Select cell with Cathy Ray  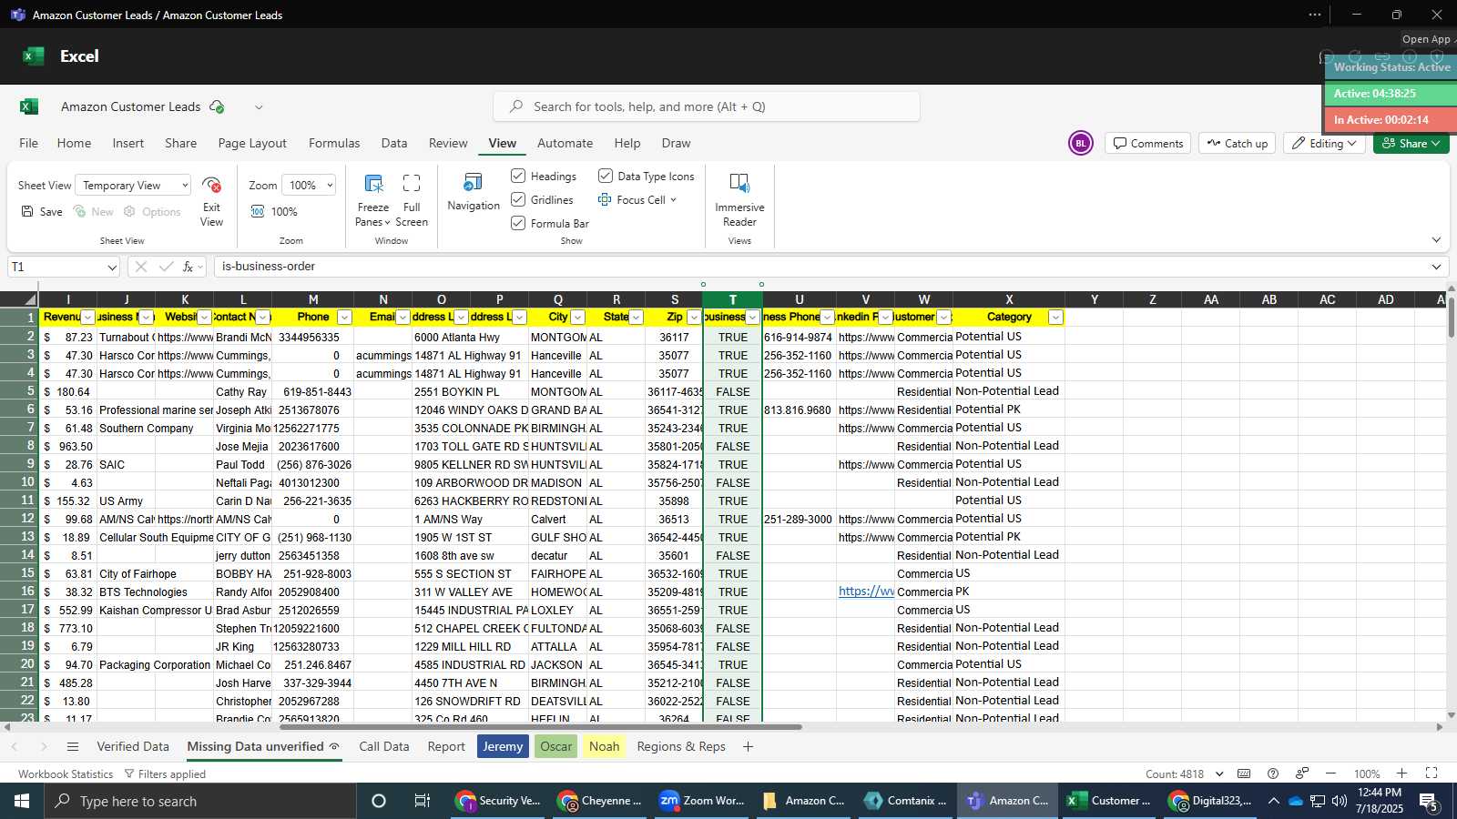tap(242, 391)
